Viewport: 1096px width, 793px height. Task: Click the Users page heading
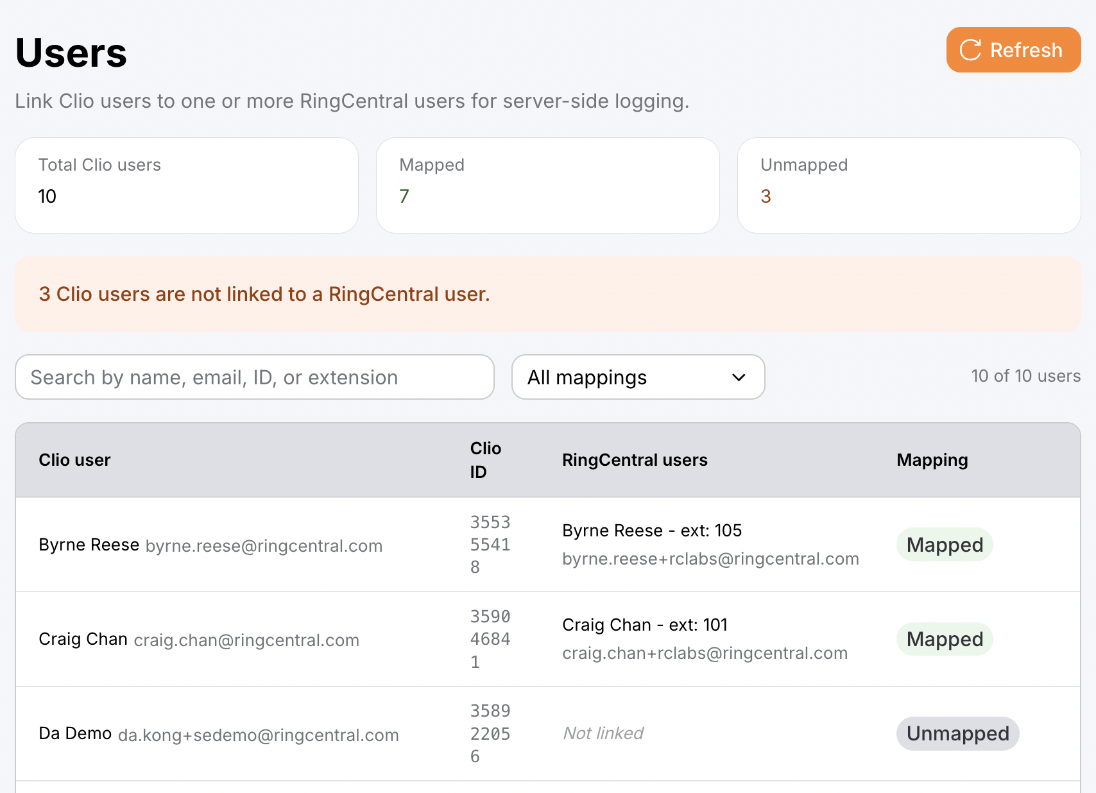click(x=71, y=53)
